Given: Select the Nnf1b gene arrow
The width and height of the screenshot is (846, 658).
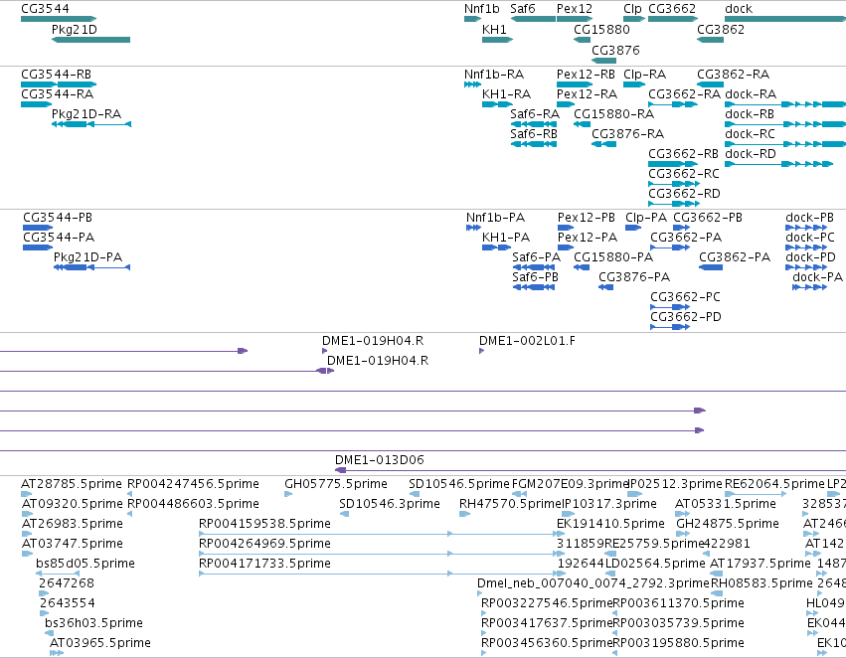Looking at the screenshot, I should tap(472, 19).
